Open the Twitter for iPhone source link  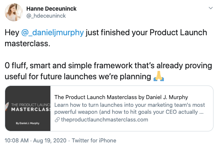click(94, 141)
